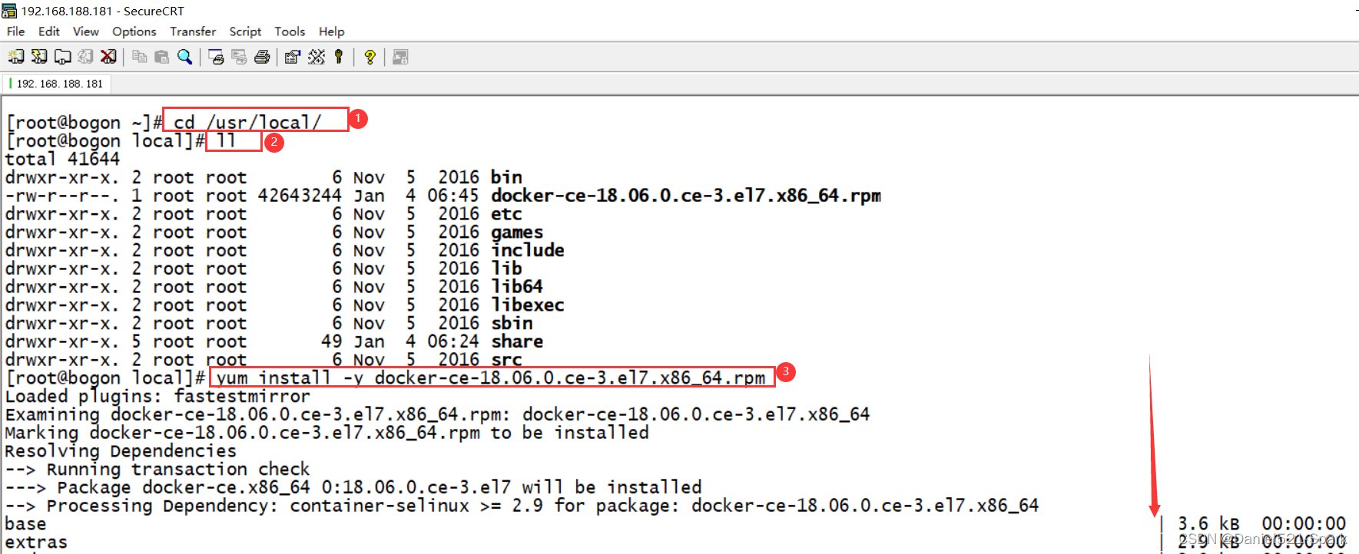Image resolution: width=1359 pixels, height=554 pixels.
Task: Click the 'base' repo line
Action: [25, 524]
